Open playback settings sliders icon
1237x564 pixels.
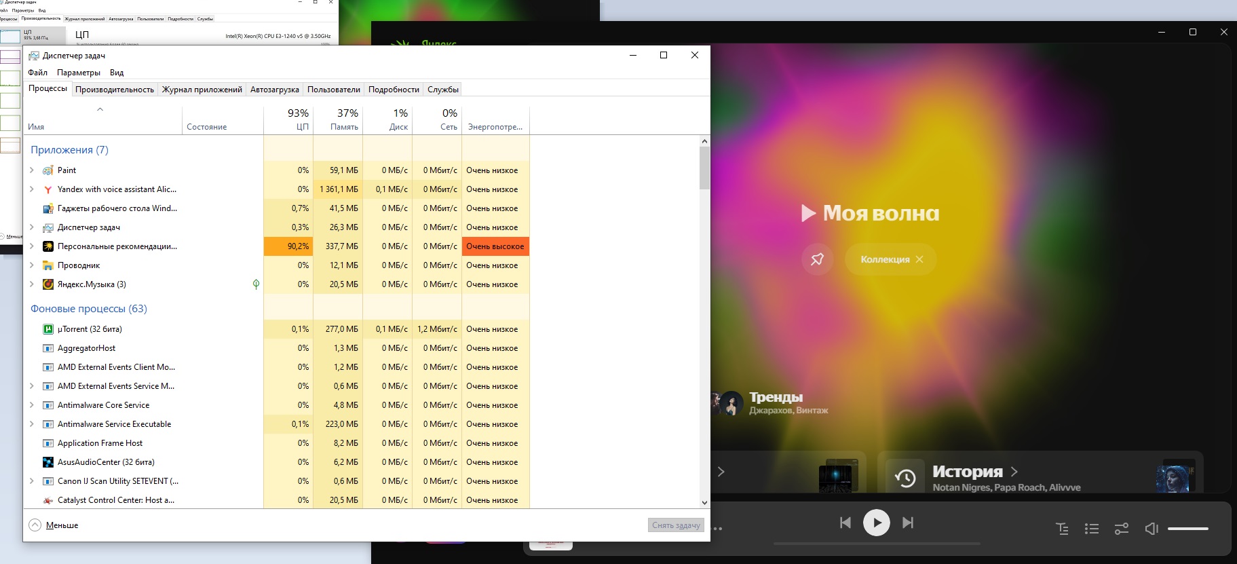coord(1122,529)
